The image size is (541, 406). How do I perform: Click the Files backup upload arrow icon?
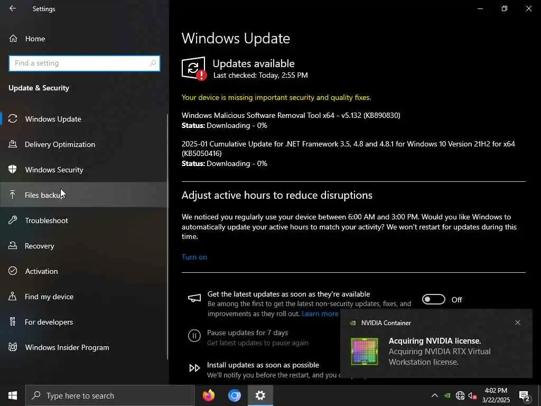coord(13,195)
